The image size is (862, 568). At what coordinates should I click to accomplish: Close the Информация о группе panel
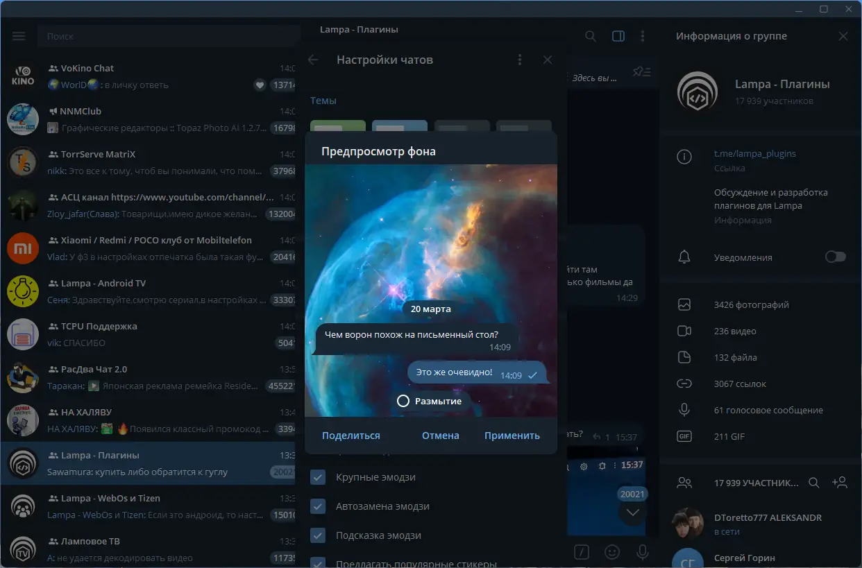click(843, 36)
